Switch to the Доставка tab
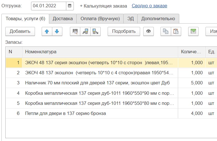217x141 pixels. click(63, 19)
